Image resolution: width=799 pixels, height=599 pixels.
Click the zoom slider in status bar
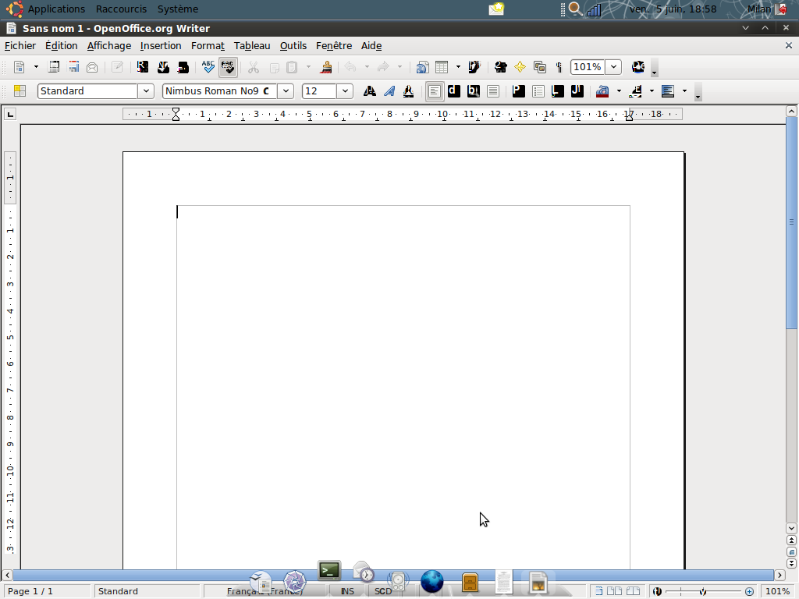pyautogui.click(x=703, y=591)
